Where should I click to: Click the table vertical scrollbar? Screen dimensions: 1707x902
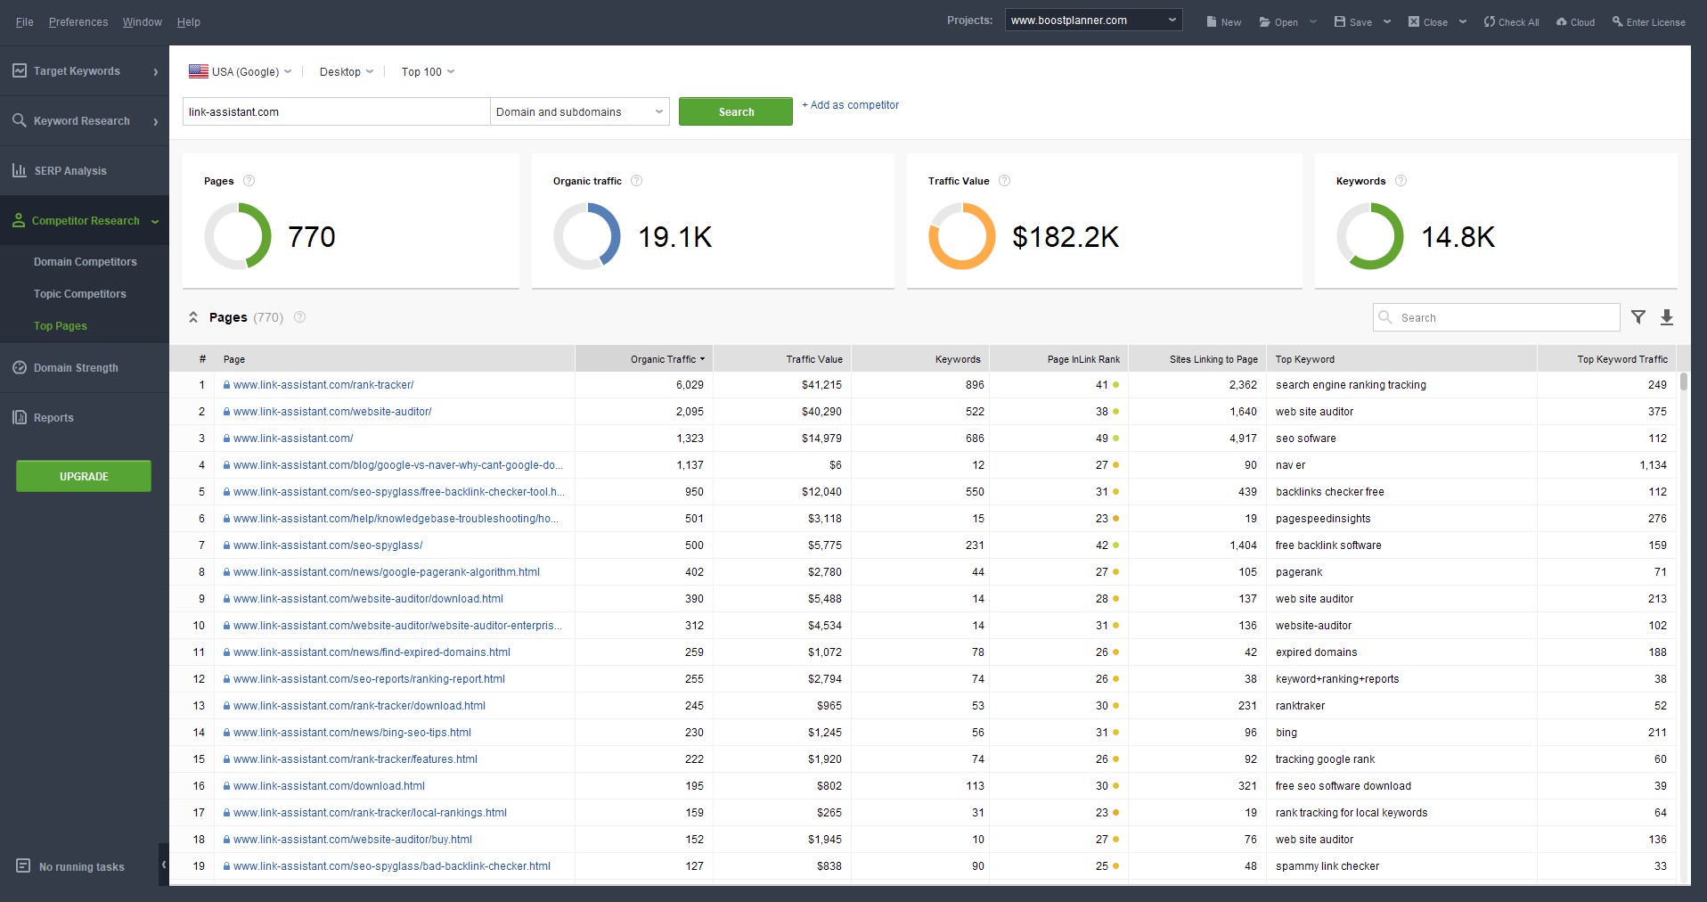tap(1683, 381)
